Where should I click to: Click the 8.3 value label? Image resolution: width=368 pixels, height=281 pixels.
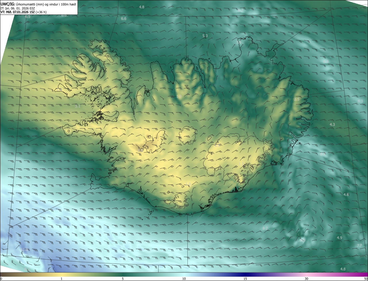tap(360, 101)
